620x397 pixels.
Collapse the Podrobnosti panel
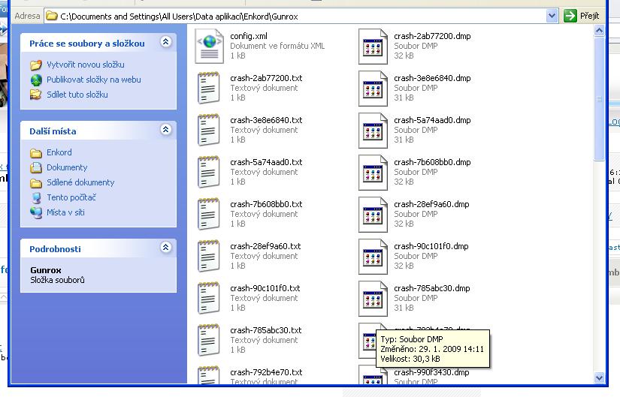(165, 248)
